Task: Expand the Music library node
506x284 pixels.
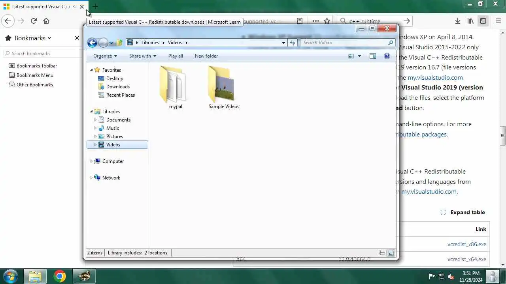Action: tap(95, 128)
